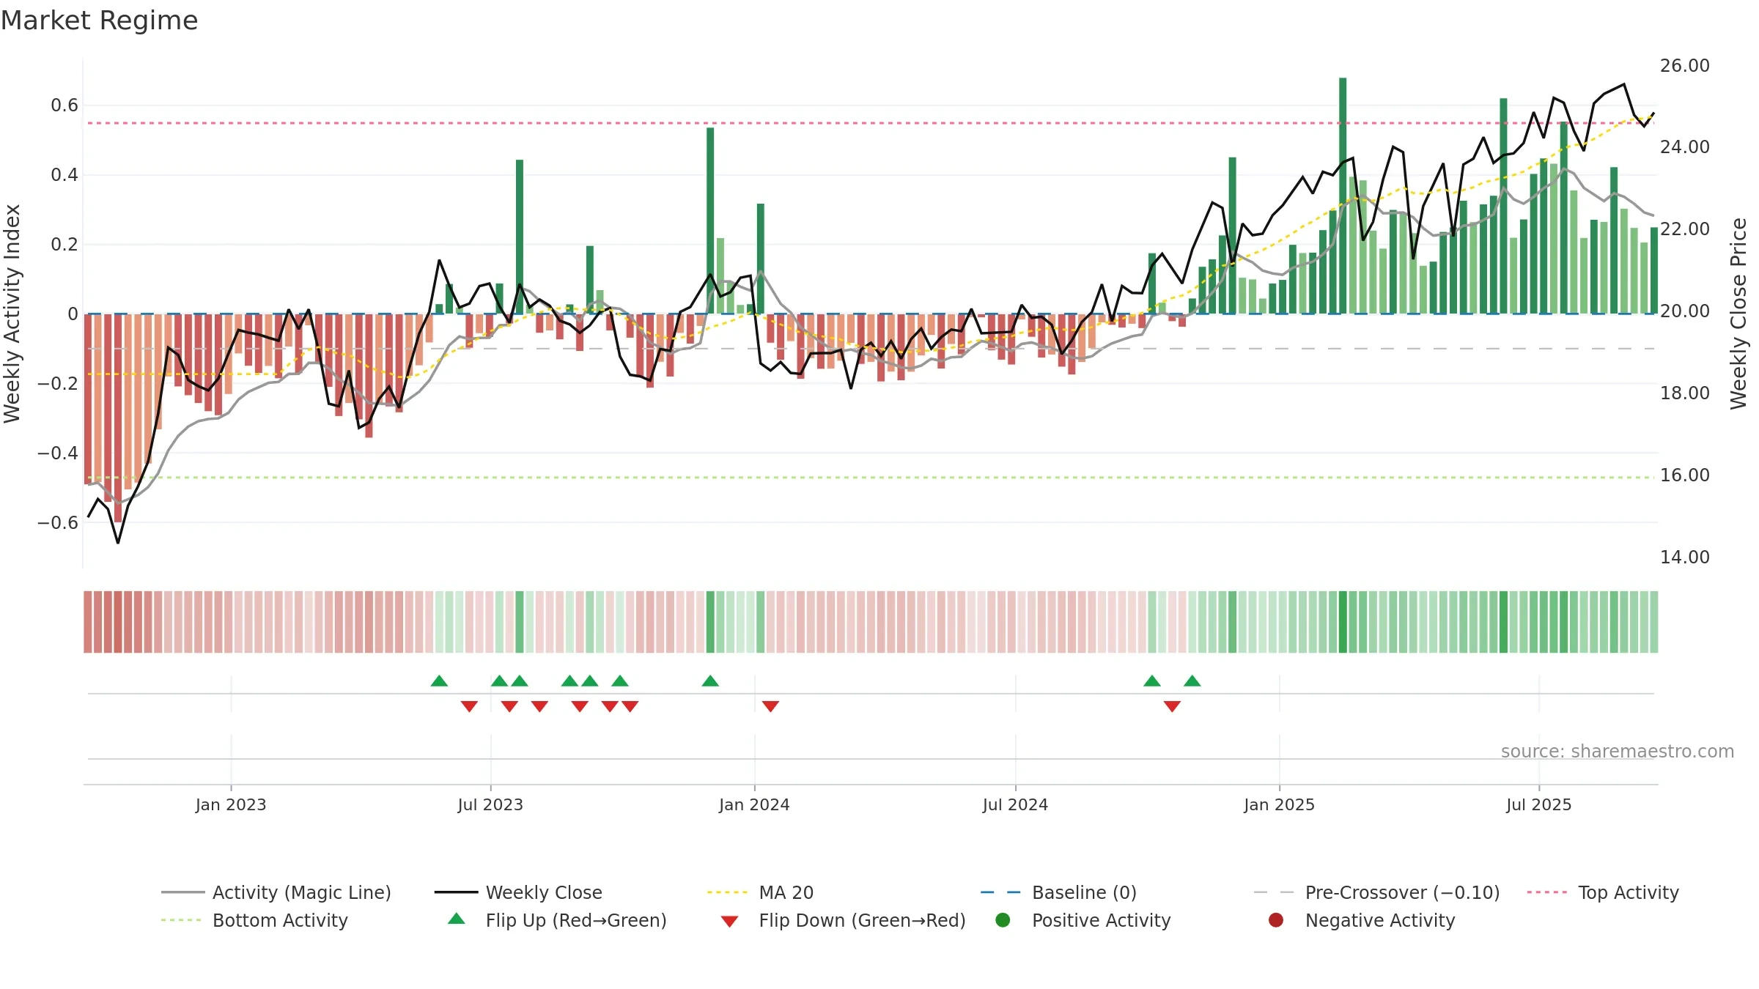Image resolution: width=1759 pixels, height=989 pixels.
Task: Click the Market Regime chart title
Action: click(99, 21)
